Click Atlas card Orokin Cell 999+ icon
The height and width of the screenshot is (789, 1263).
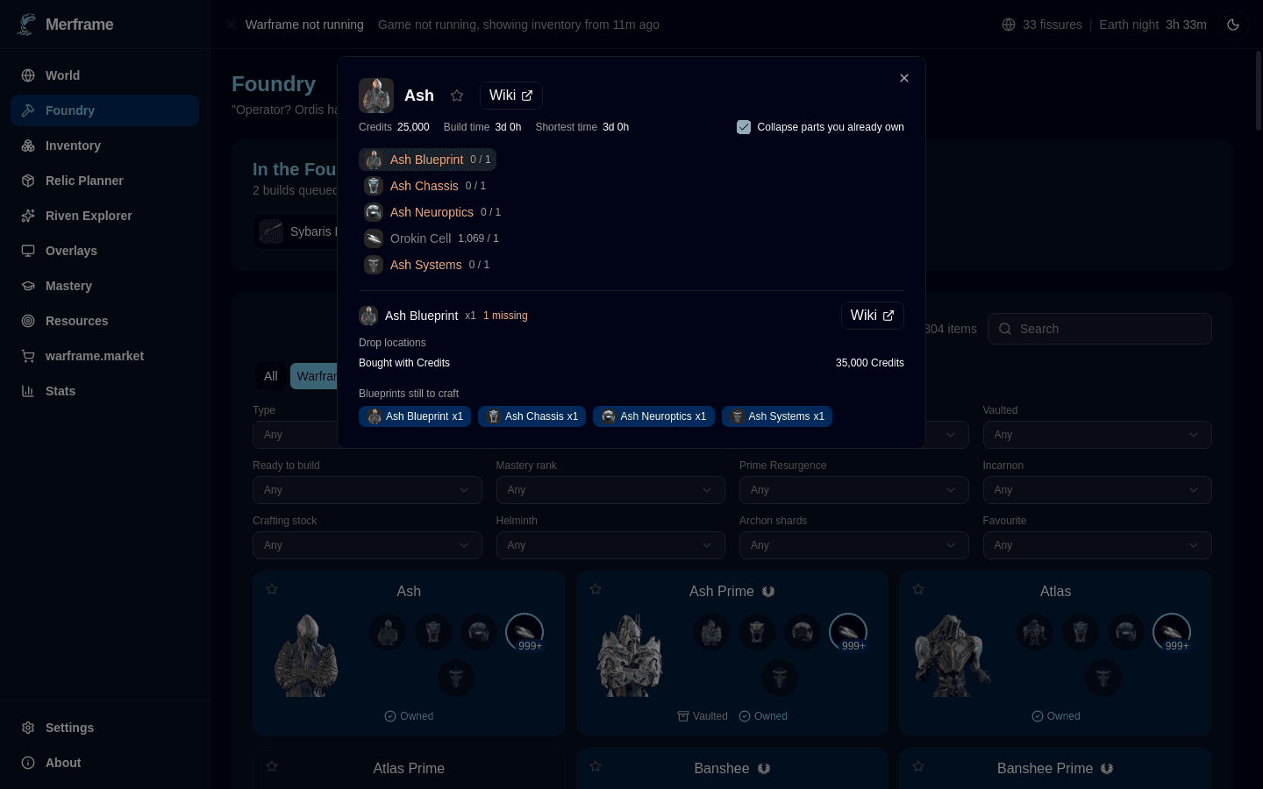pyautogui.click(x=1172, y=632)
